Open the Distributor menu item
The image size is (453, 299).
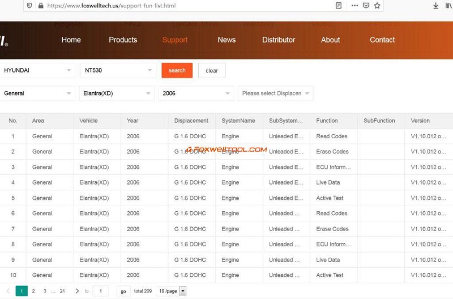point(279,40)
